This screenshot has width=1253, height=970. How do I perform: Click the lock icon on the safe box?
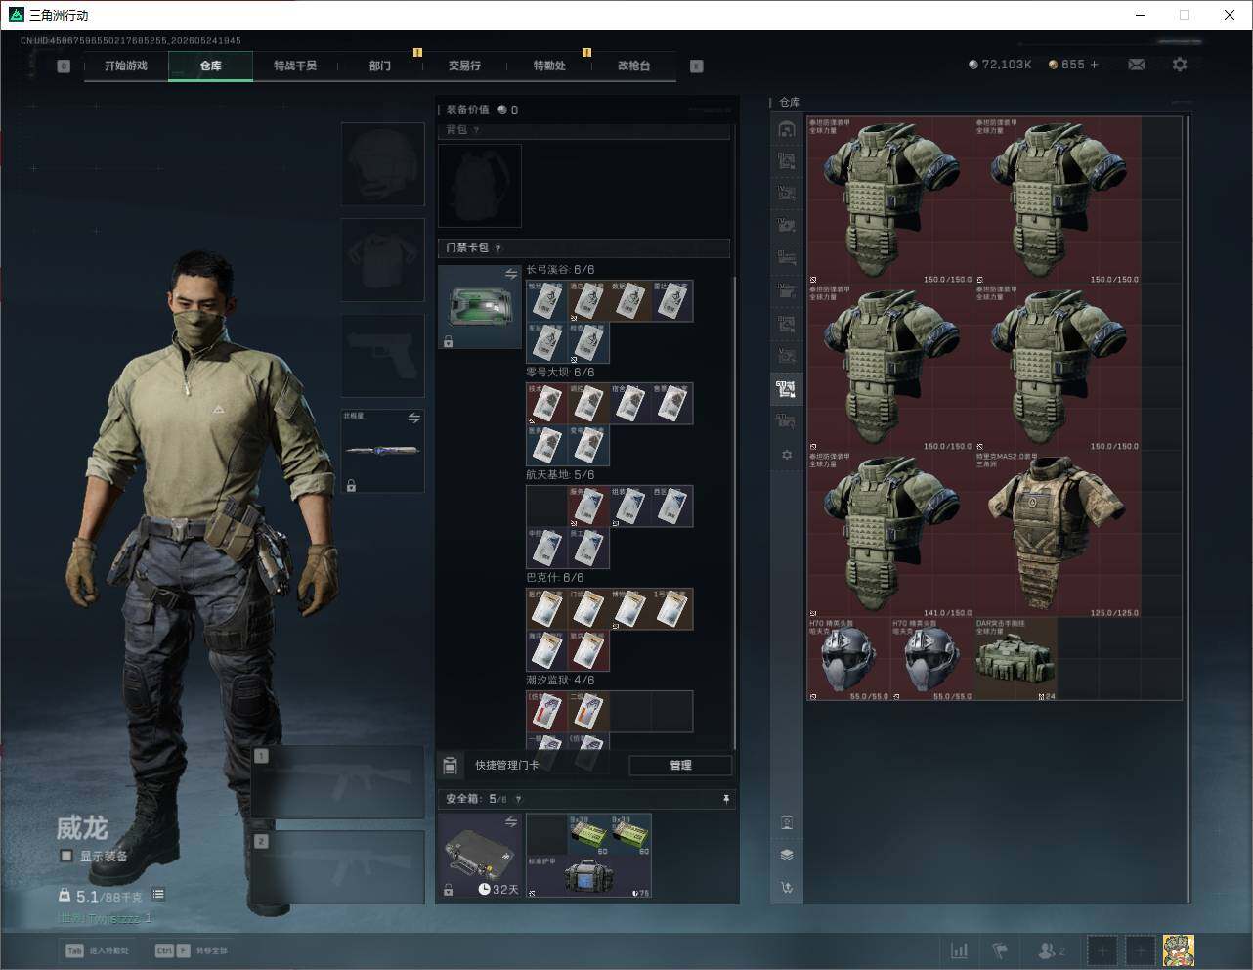tap(448, 890)
